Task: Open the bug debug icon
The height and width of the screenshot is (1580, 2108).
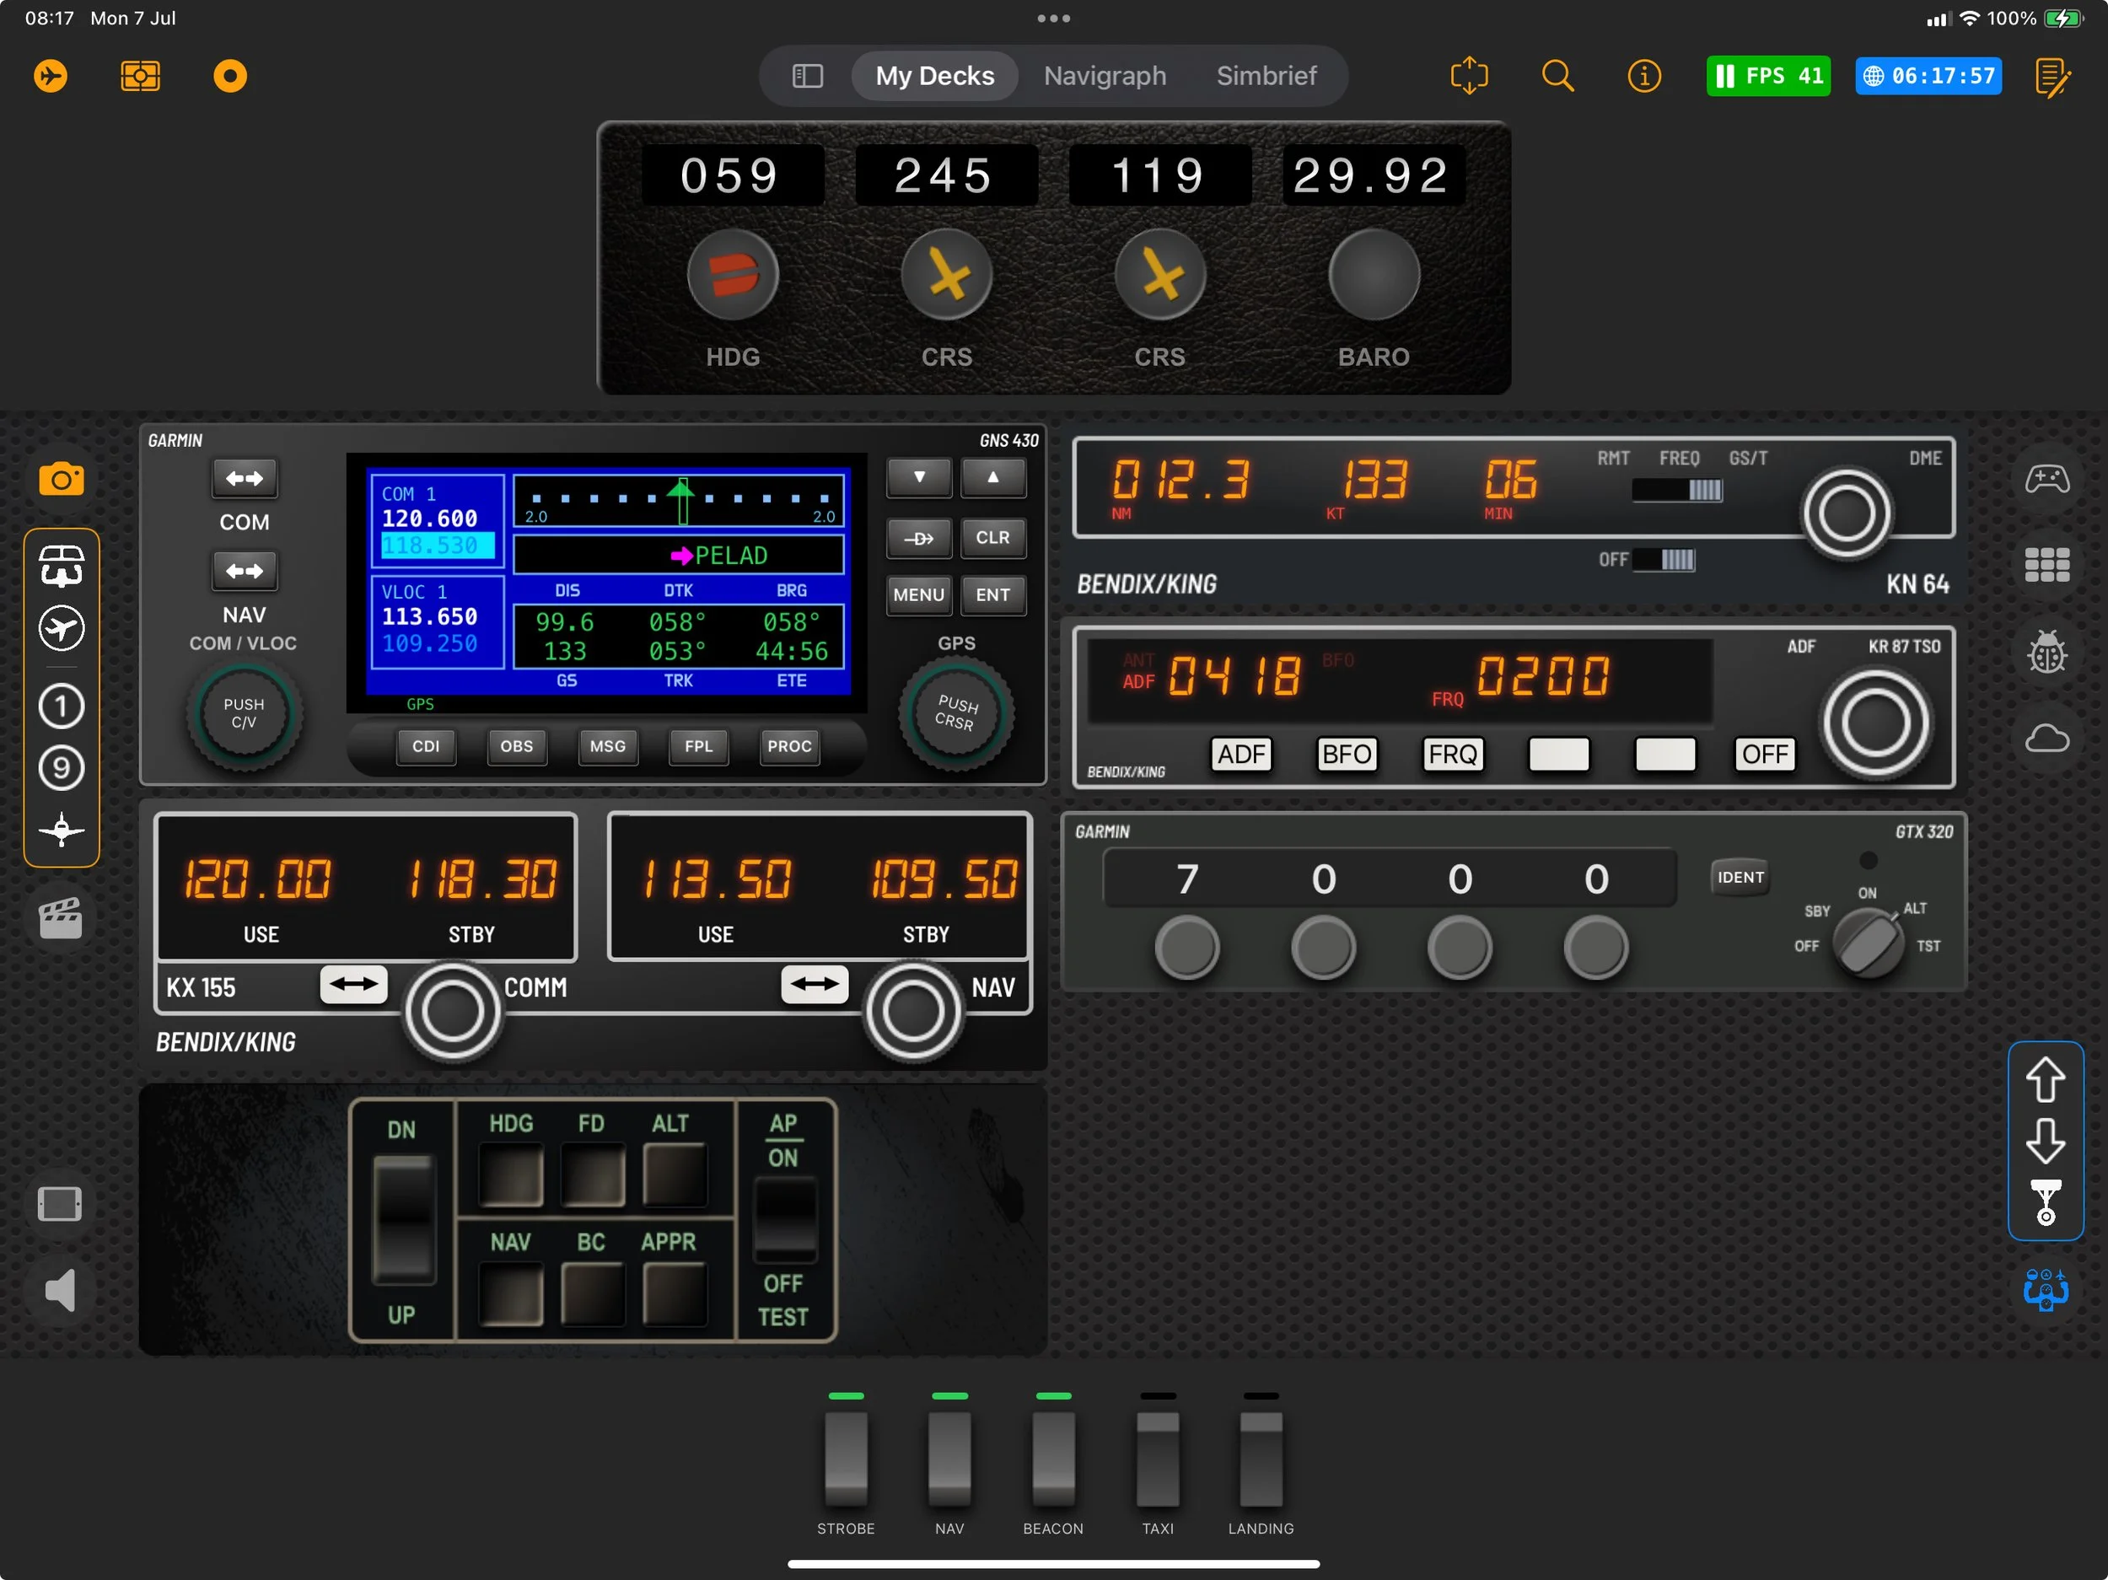Action: (x=2046, y=652)
